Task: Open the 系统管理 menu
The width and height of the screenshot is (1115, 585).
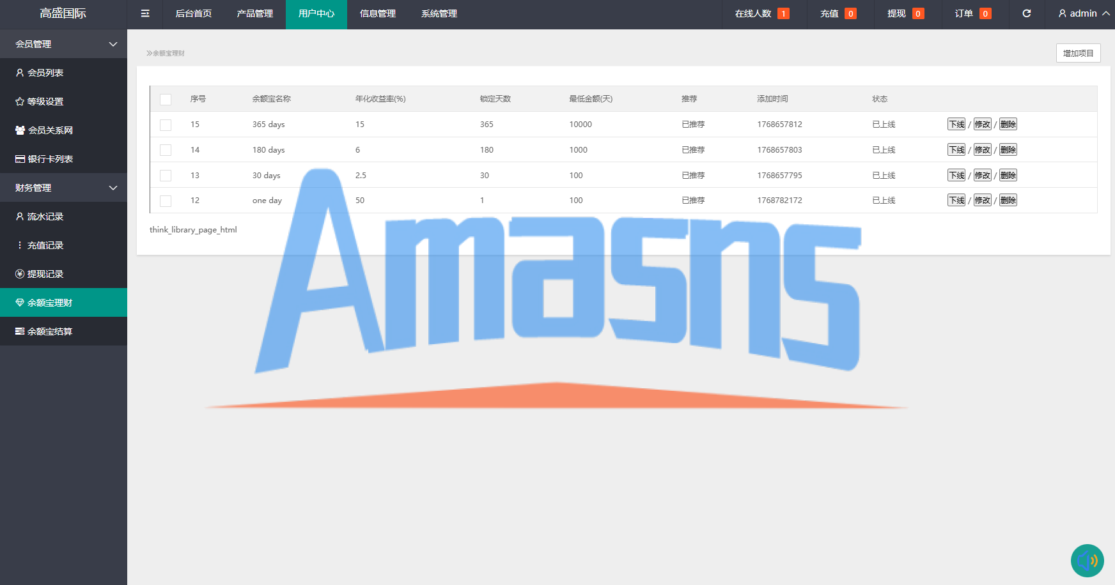Action: (439, 13)
